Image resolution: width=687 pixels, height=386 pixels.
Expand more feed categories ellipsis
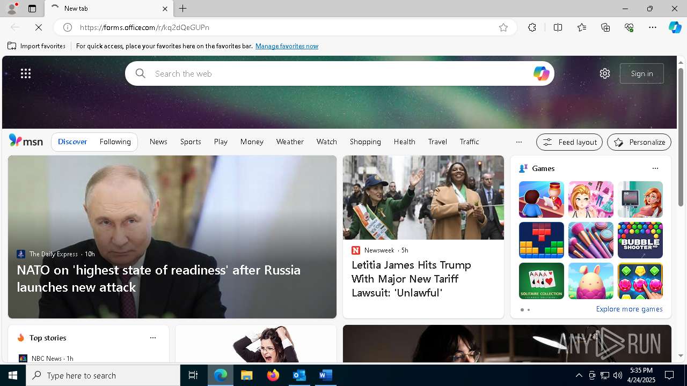point(518,142)
